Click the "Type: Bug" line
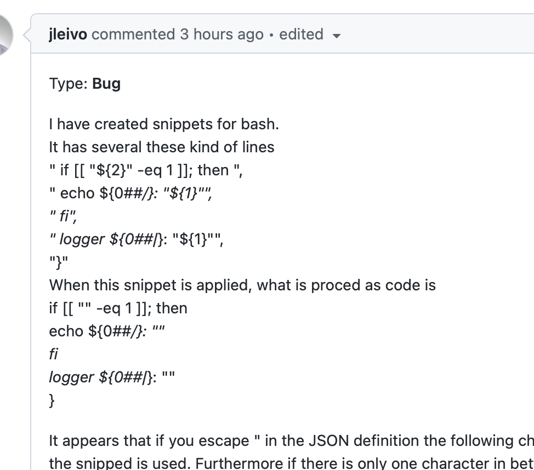Image resolution: width=534 pixels, height=470 pixels. (85, 83)
